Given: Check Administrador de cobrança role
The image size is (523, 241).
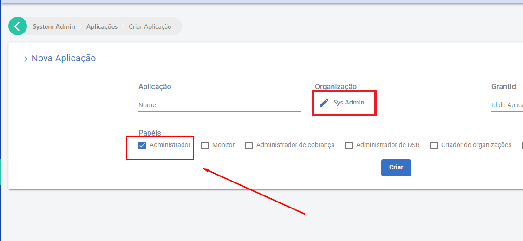Looking at the screenshot, I should [x=249, y=145].
